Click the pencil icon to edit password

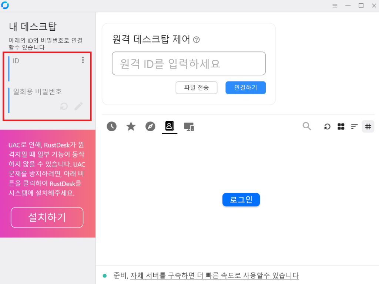78,106
